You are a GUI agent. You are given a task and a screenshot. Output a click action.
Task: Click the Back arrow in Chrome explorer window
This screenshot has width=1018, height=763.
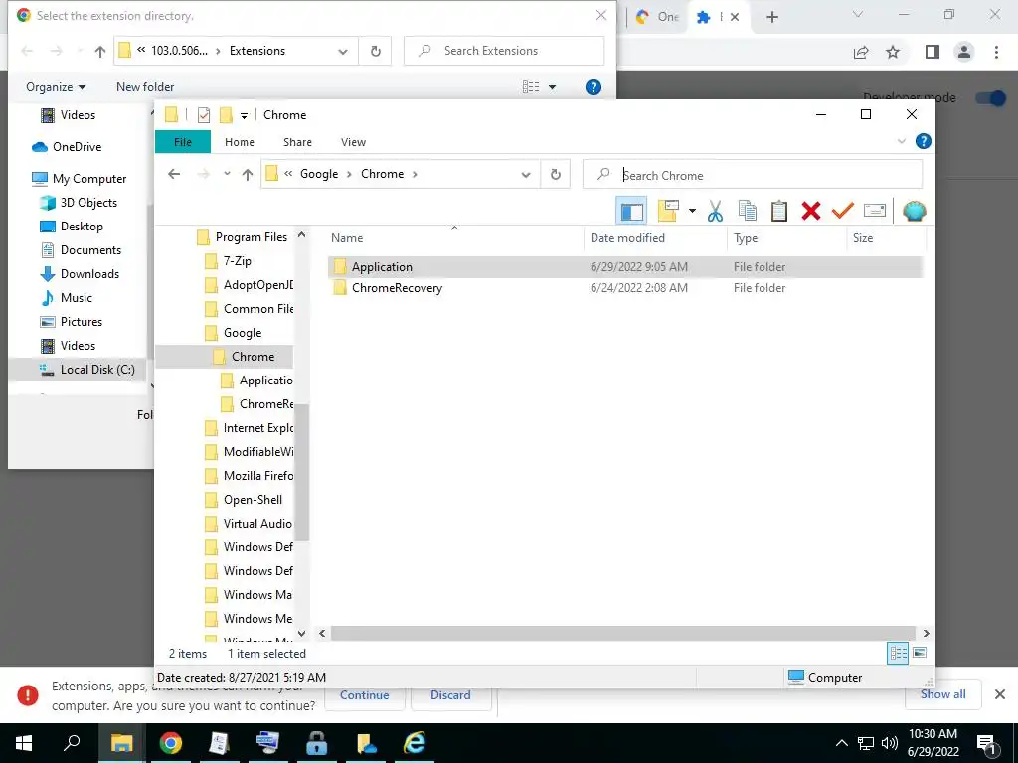click(174, 174)
